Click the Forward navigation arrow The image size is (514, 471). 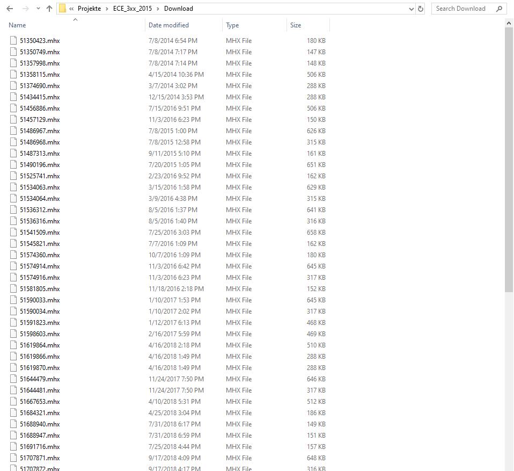tap(26, 9)
